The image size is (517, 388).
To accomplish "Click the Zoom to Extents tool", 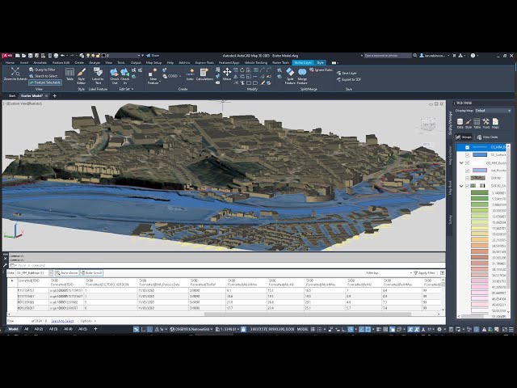I will click(x=15, y=74).
